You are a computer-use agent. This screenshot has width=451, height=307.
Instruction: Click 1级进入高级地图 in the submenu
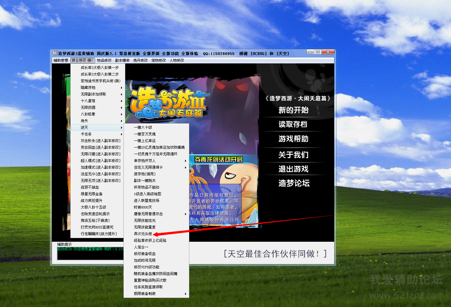[x=156, y=194]
